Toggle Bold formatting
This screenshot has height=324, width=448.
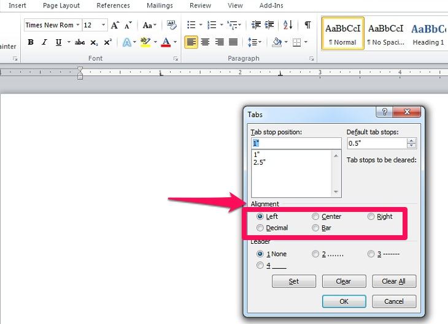pyautogui.click(x=31, y=42)
